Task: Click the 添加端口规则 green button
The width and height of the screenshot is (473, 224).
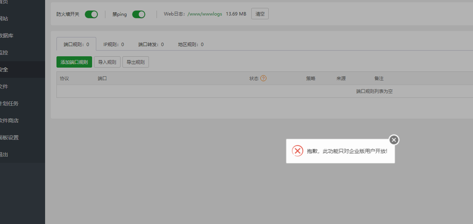Action: [x=74, y=62]
